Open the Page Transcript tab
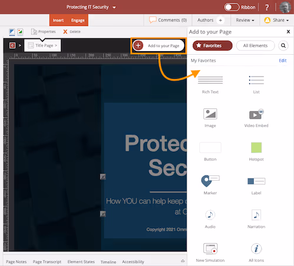 tap(47, 262)
